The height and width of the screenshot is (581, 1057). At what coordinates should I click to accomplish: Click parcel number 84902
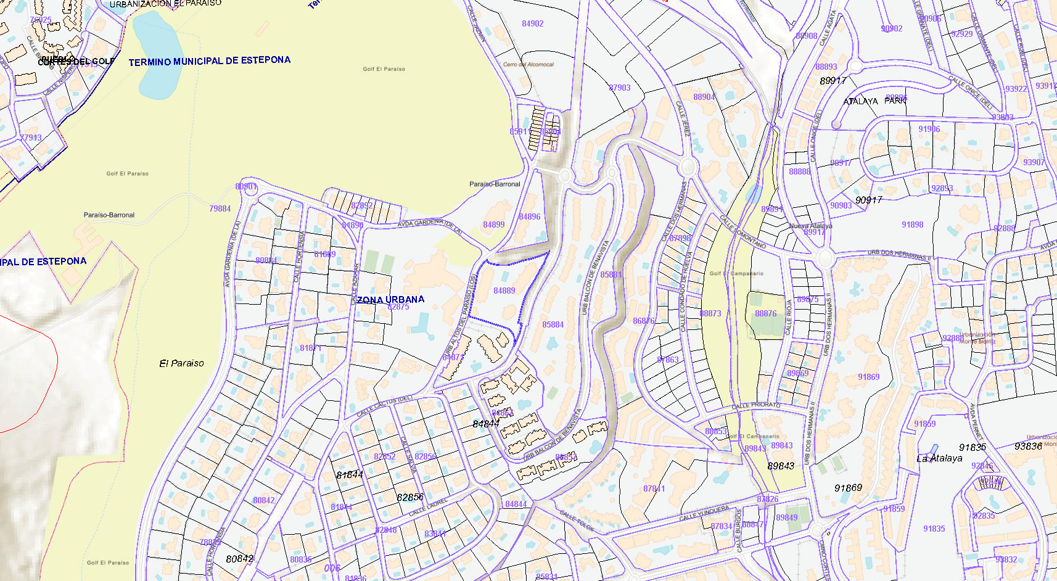[x=533, y=24]
